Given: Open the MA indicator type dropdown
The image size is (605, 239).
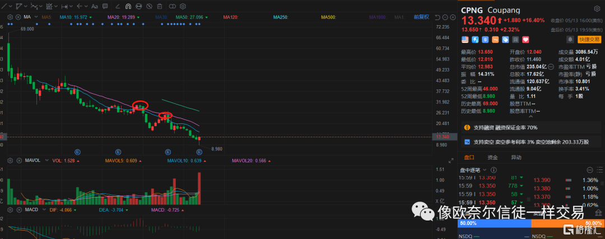Looking at the screenshot, I should pos(36,17).
